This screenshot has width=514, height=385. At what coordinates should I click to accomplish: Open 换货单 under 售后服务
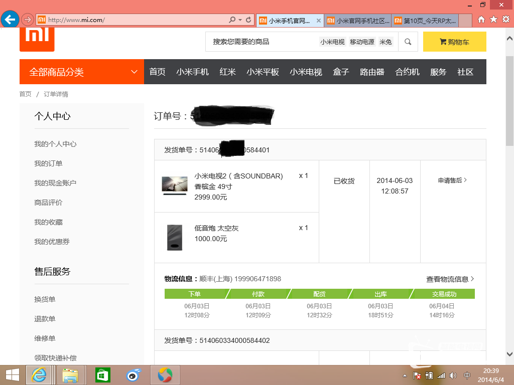click(x=45, y=299)
